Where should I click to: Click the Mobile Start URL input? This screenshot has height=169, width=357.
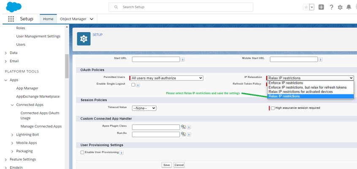(294, 59)
